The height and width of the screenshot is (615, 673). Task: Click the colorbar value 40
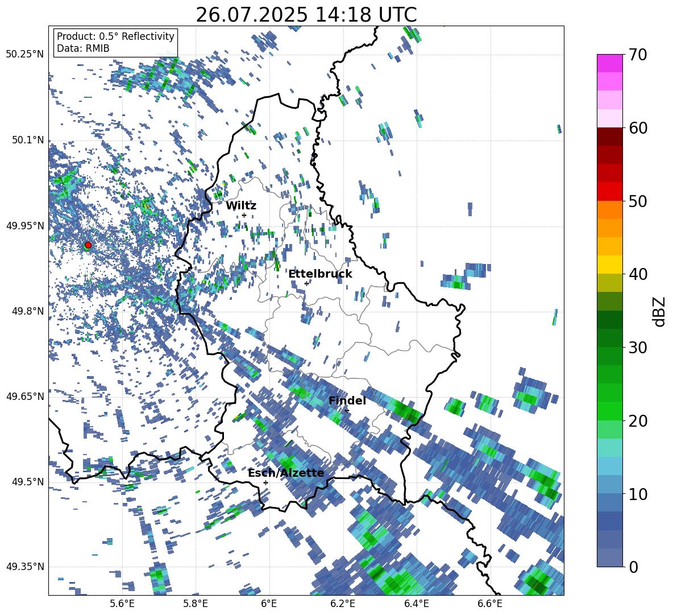(638, 274)
